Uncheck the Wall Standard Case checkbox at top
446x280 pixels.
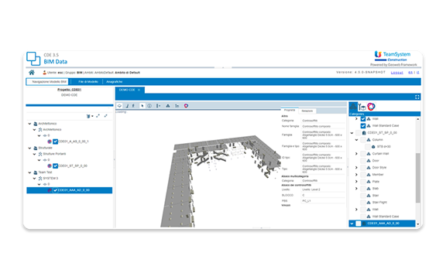tap(363, 125)
